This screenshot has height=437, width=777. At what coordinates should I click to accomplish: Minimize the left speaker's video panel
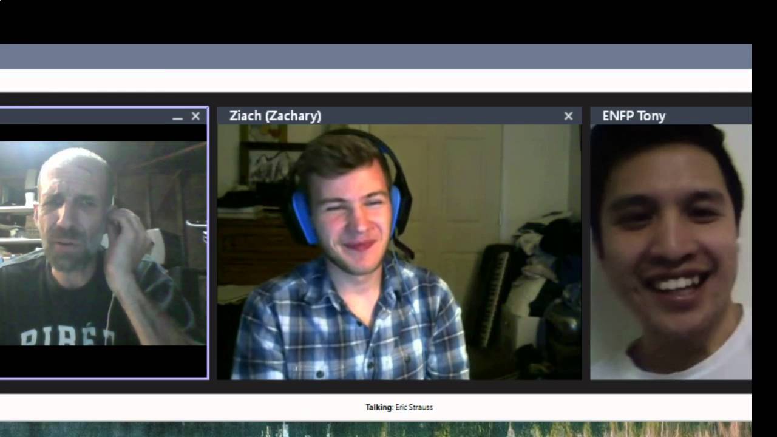pyautogui.click(x=177, y=117)
